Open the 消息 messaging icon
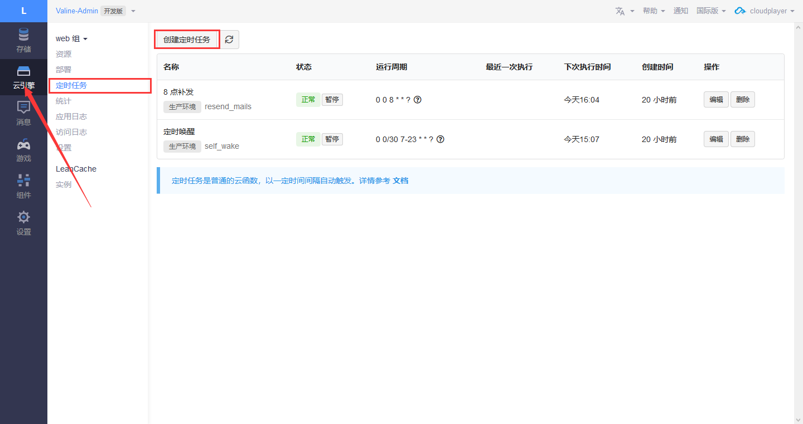This screenshot has width=803, height=424. coord(23,108)
